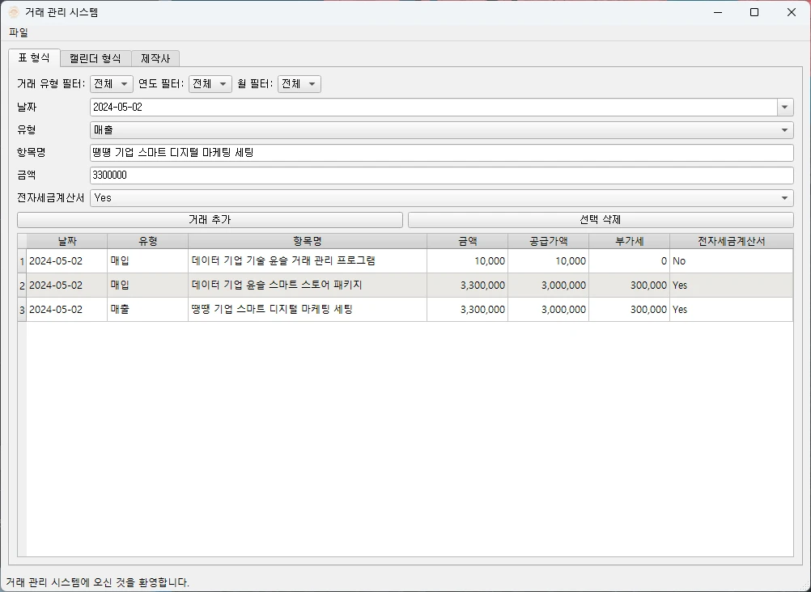Click inside the 항목명 text field
The image size is (811, 592).
(324, 152)
